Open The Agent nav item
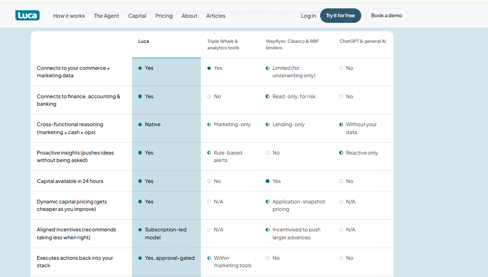Viewport: 488px width, 277px height. 106,16
